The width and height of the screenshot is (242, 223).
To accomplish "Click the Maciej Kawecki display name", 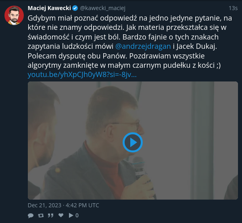I will pos(49,8).
